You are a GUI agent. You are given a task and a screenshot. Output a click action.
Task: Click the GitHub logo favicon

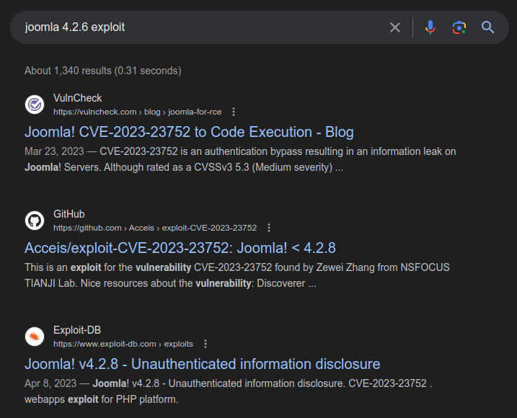[35, 221]
